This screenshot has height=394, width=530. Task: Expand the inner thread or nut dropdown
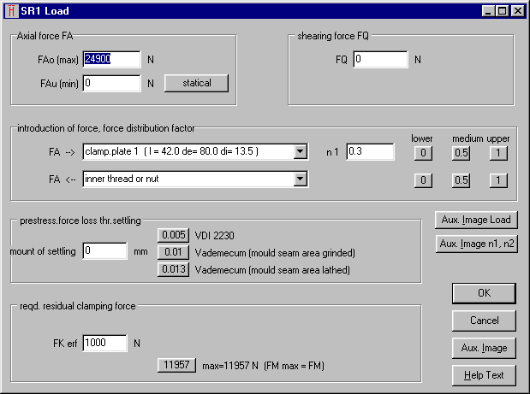click(x=300, y=179)
